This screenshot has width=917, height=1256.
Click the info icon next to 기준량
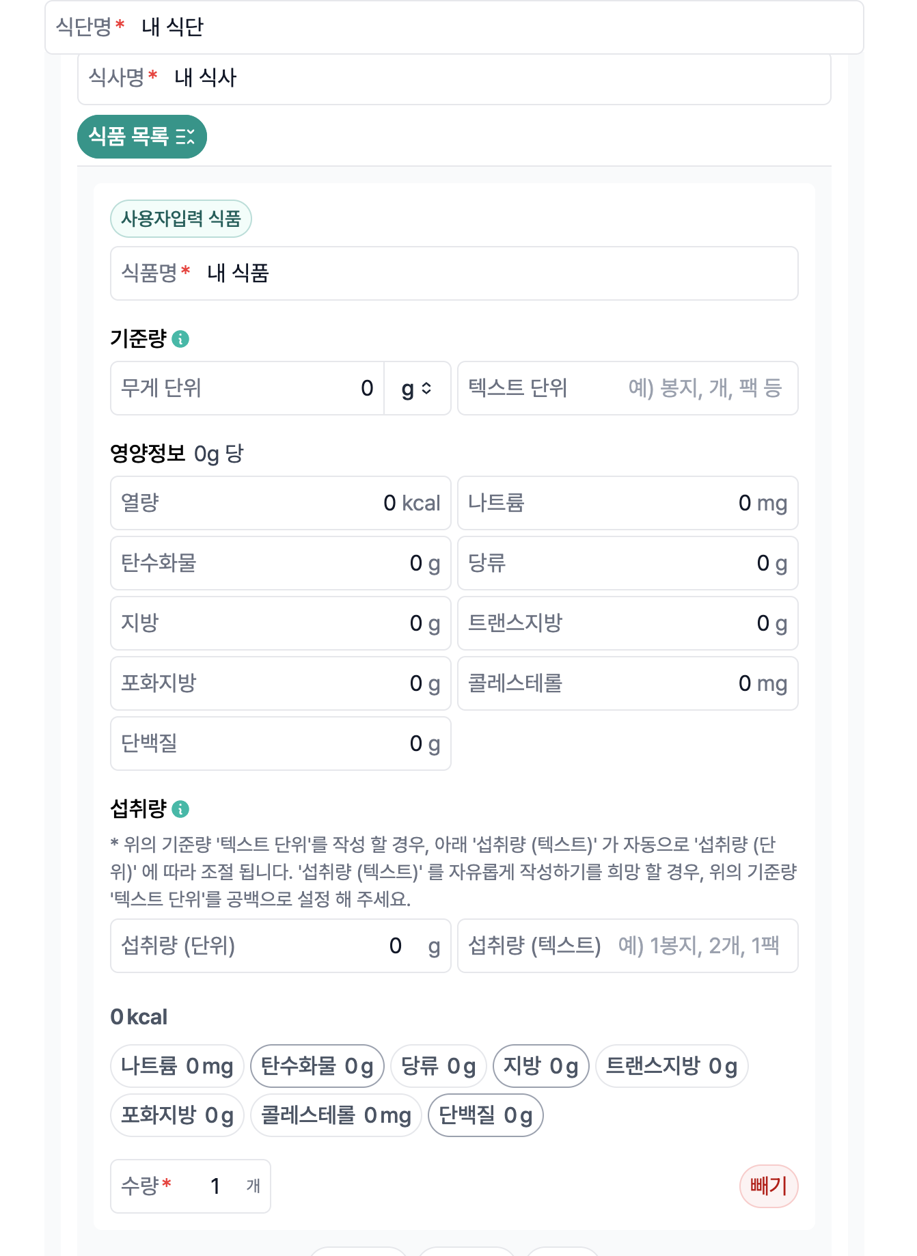click(x=180, y=339)
